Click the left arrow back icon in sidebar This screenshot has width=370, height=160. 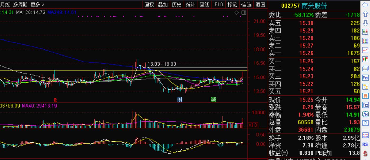click(x=366, y=5)
